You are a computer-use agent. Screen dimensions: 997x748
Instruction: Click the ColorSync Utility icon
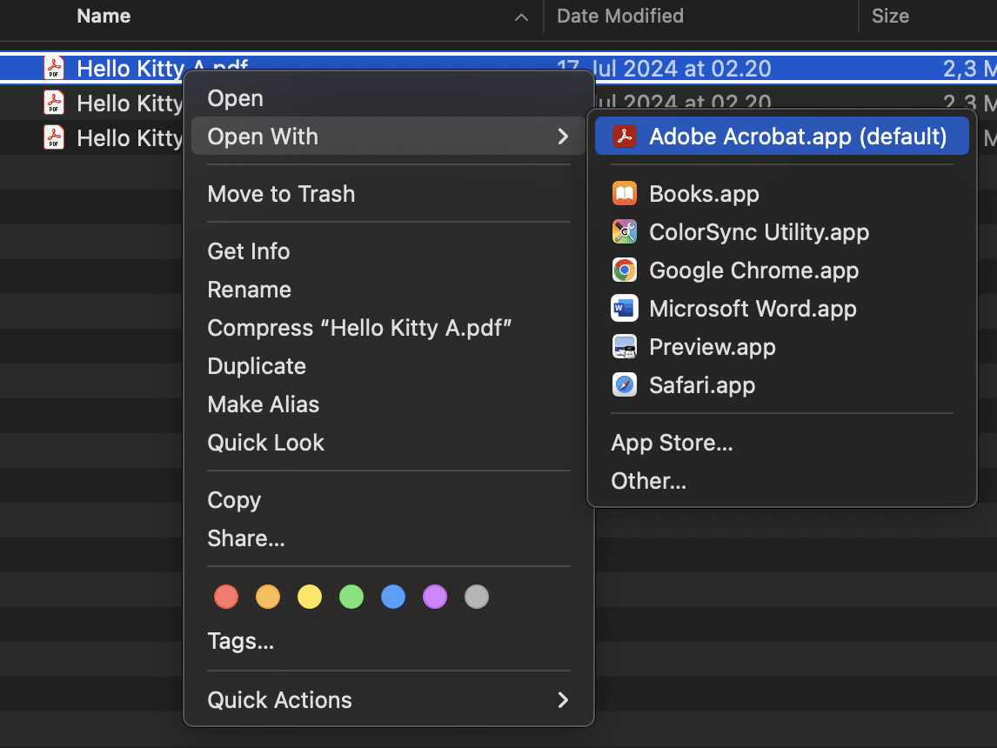click(x=624, y=232)
